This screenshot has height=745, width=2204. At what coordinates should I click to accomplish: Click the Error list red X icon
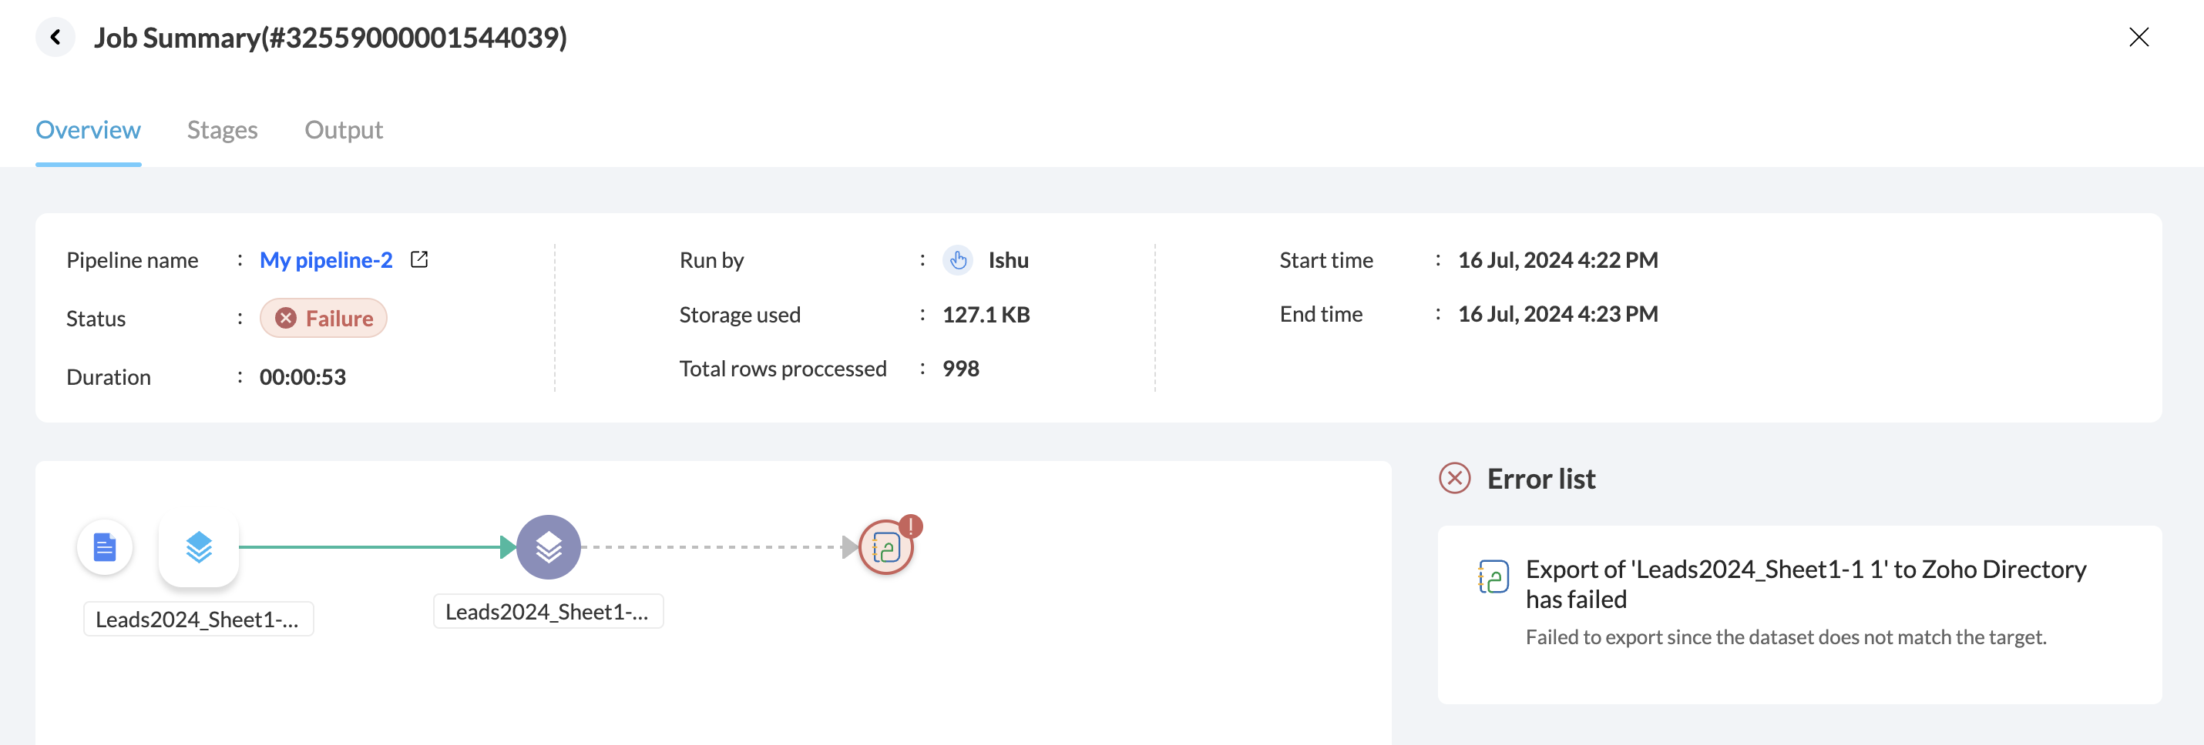point(1454,479)
